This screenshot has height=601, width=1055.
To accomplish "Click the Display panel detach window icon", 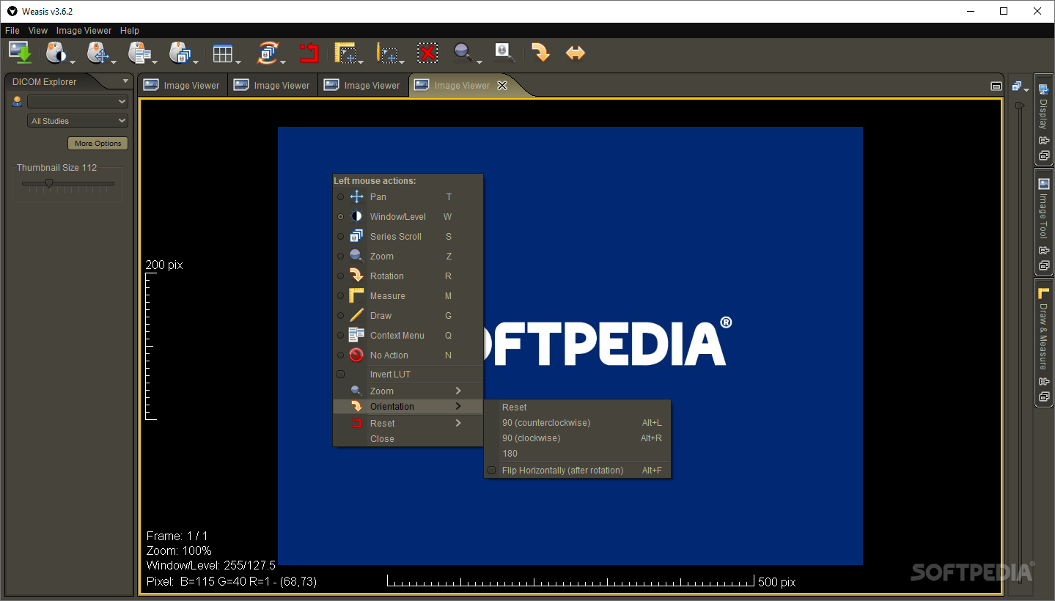I will pyautogui.click(x=1044, y=156).
